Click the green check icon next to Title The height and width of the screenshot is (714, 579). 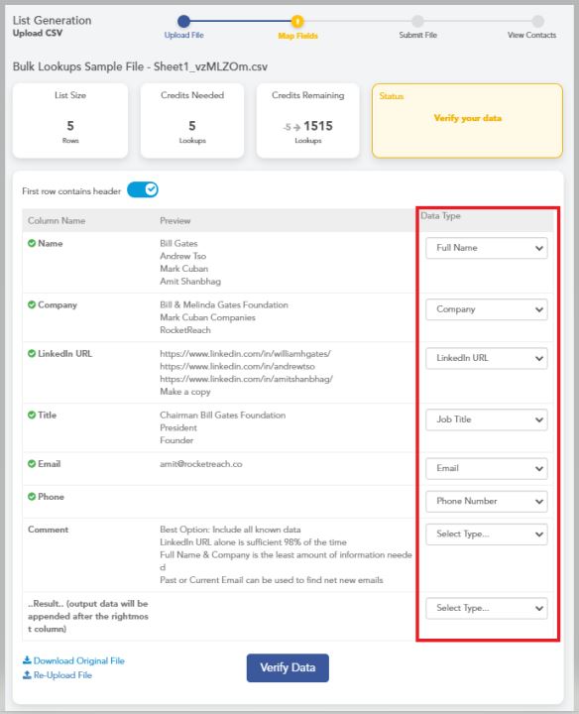pos(32,415)
